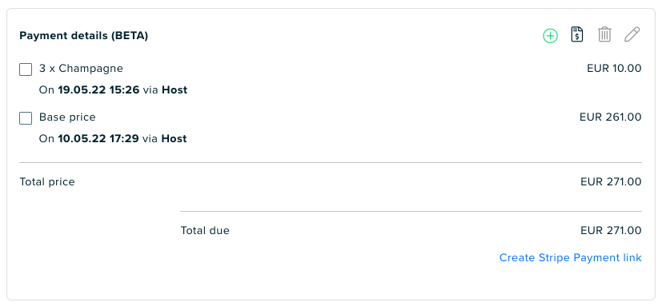Select the 3 x Champagne item label
Image resolution: width=662 pixels, height=306 pixels.
[81, 68]
